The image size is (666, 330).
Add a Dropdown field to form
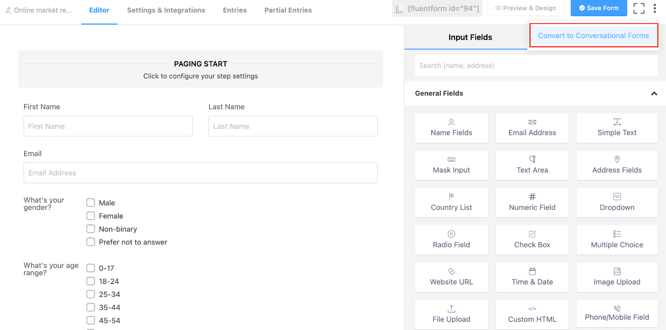[x=617, y=203]
